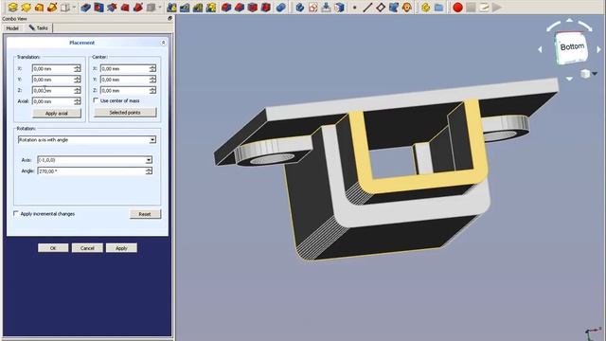Click the play macro triangle icon

click(497, 7)
